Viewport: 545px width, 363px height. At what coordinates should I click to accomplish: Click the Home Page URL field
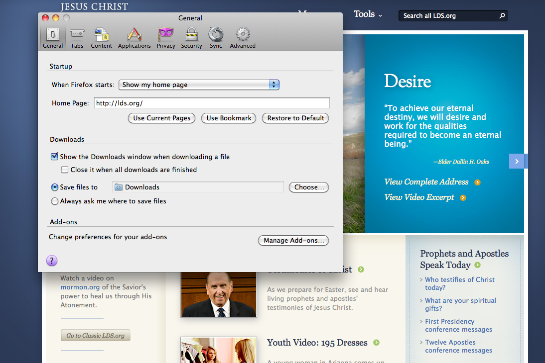212,103
